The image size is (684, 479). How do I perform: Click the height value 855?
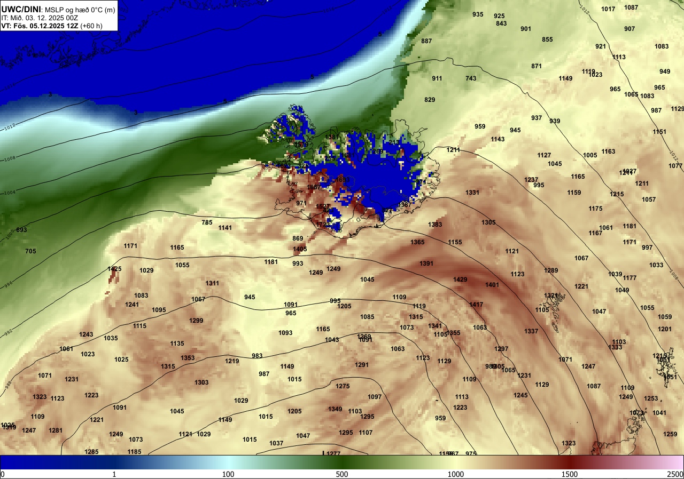click(547, 39)
